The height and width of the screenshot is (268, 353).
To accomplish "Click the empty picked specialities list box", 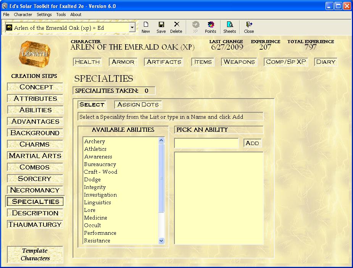I will [219, 198].
